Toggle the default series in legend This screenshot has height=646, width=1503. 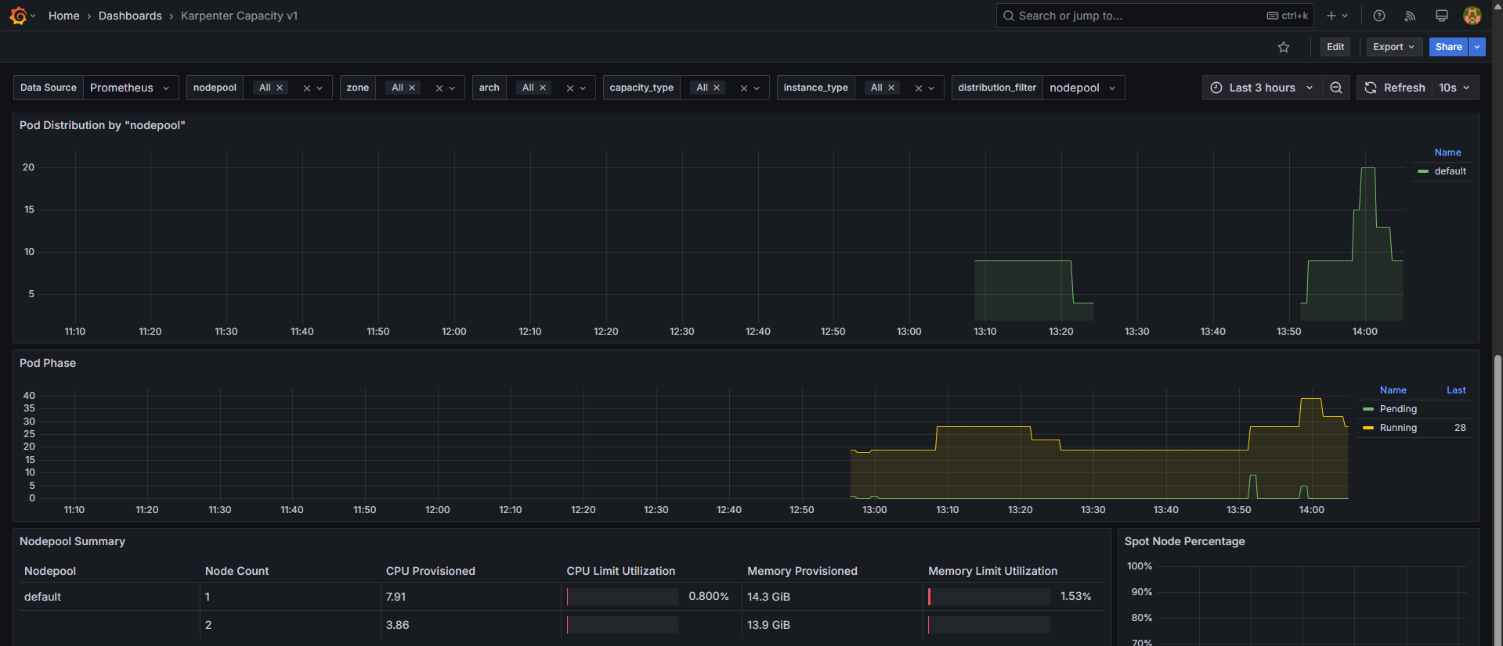point(1450,171)
